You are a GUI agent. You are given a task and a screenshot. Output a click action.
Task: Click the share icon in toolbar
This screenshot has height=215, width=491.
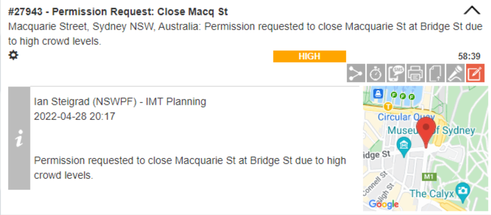pos(356,73)
